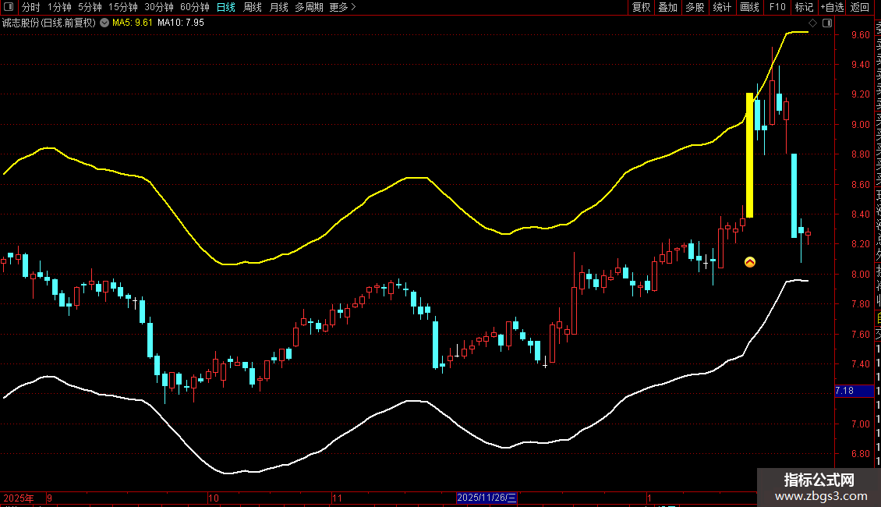Select the 日线 daily chart tab
Screen dimensions: 881x507
coord(226,7)
